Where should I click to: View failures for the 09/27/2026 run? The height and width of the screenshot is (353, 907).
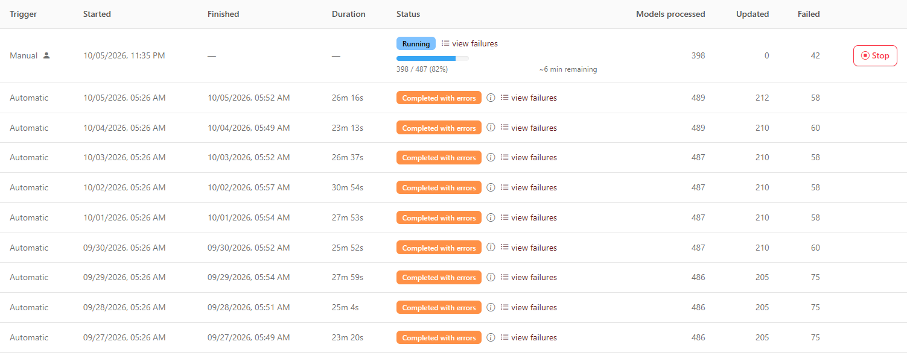pyautogui.click(x=529, y=337)
